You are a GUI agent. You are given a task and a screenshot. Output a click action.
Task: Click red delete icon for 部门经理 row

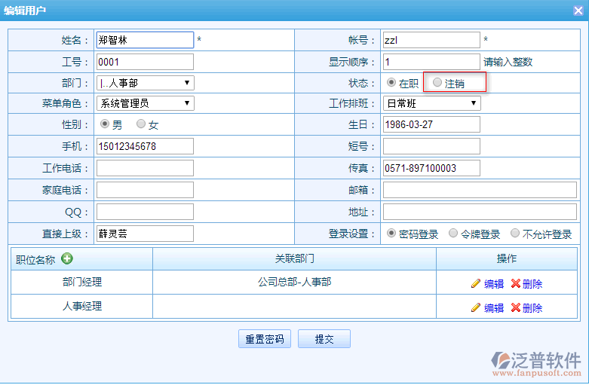[x=515, y=283]
